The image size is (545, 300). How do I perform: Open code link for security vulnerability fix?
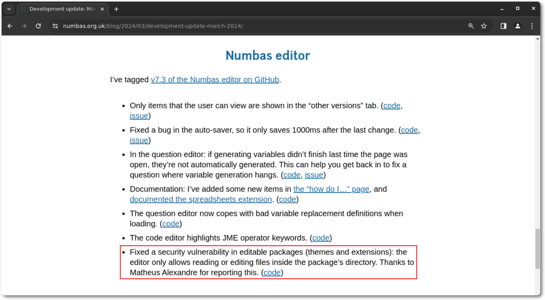pyautogui.click(x=272, y=272)
